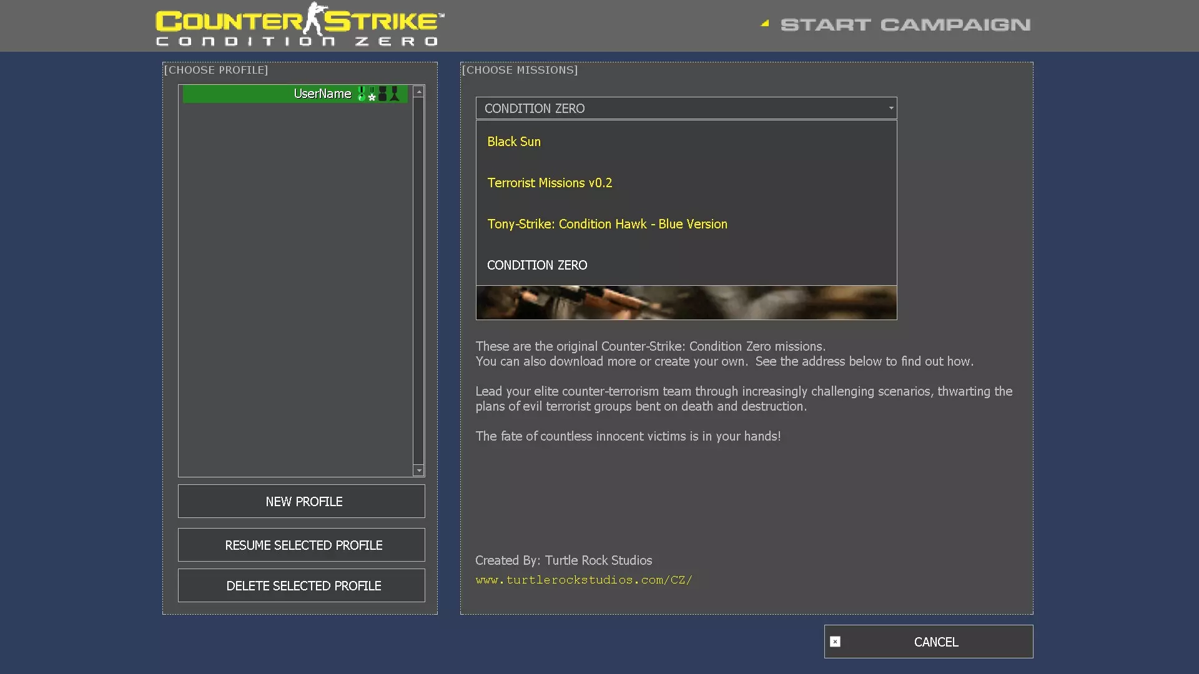Select the CONDITION ZERO option in the dropdown list

tap(537, 265)
